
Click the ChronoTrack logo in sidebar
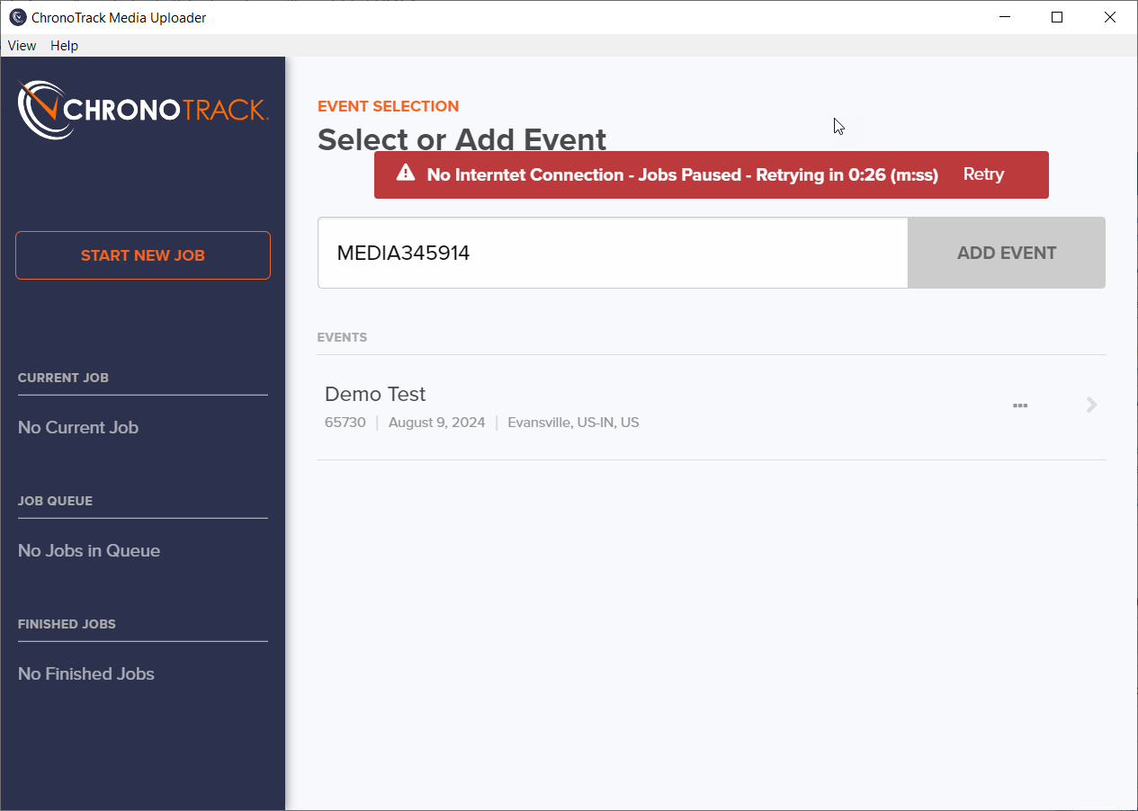coord(143,110)
